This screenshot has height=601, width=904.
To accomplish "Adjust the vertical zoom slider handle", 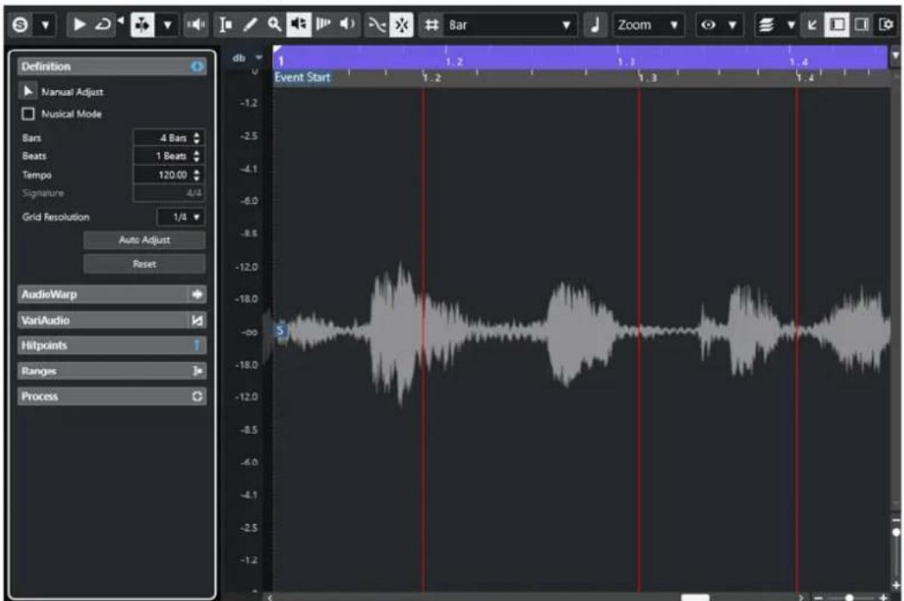I will point(896,533).
